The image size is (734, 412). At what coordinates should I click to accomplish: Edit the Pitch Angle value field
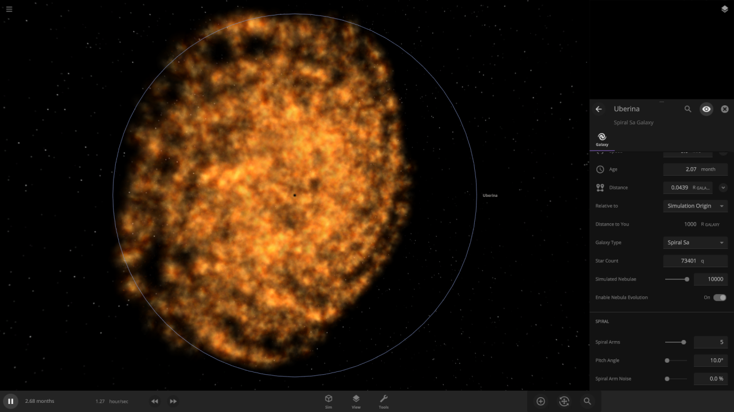(711, 360)
